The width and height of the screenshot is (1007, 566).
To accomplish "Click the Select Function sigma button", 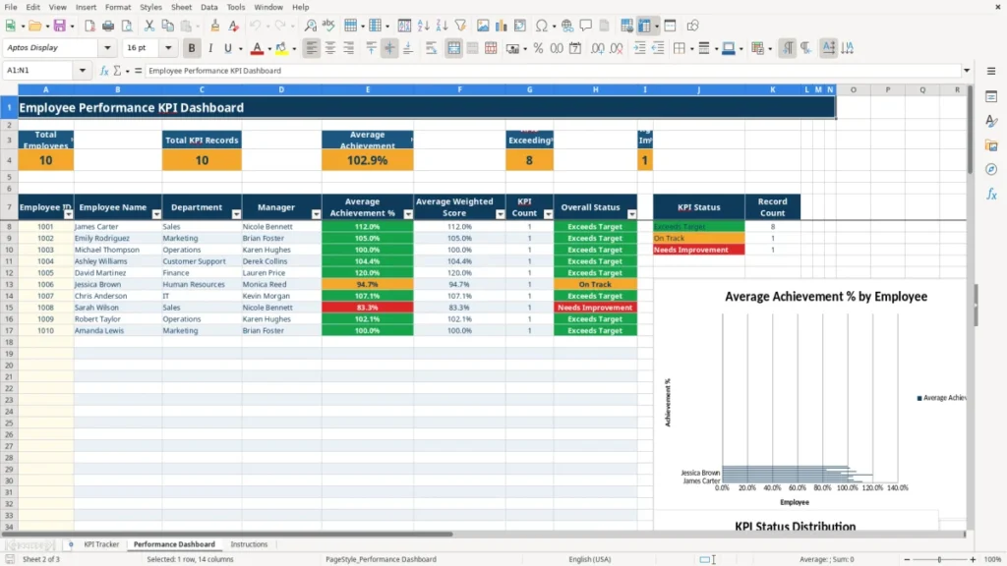I will [117, 71].
